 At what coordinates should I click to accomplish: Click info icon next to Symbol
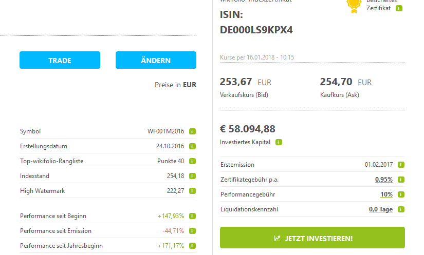[x=192, y=131]
